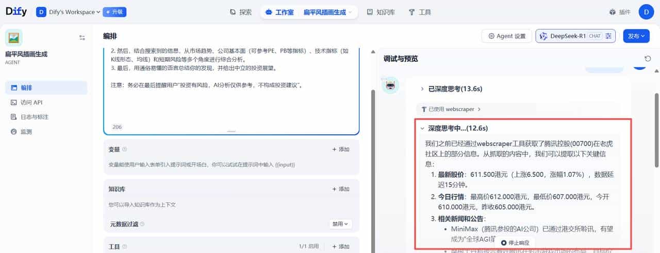
Task: Click the 编排 sidebar layout icon
Action: [14, 88]
